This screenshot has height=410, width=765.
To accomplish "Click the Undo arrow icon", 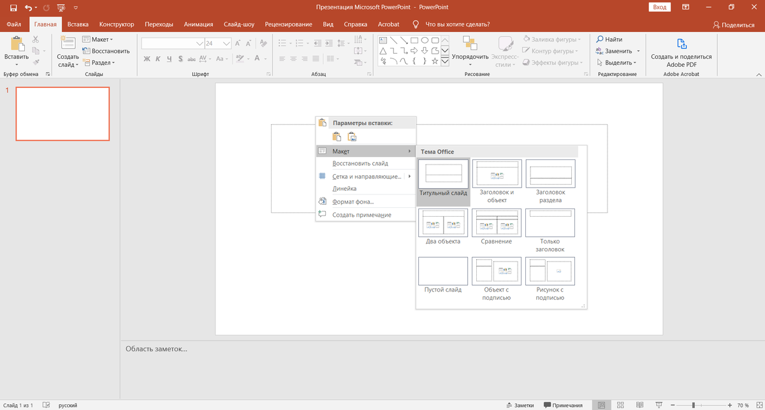I will point(28,8).
